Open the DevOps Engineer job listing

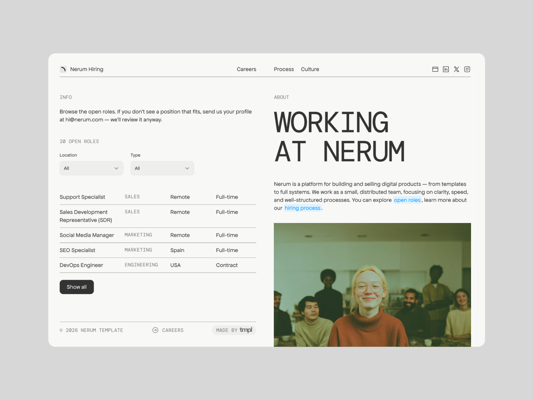click(x=81, y=265)
